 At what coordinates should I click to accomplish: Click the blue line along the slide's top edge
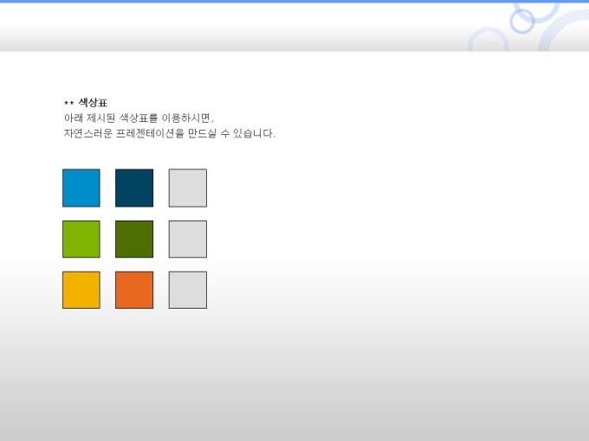[260, 2]
